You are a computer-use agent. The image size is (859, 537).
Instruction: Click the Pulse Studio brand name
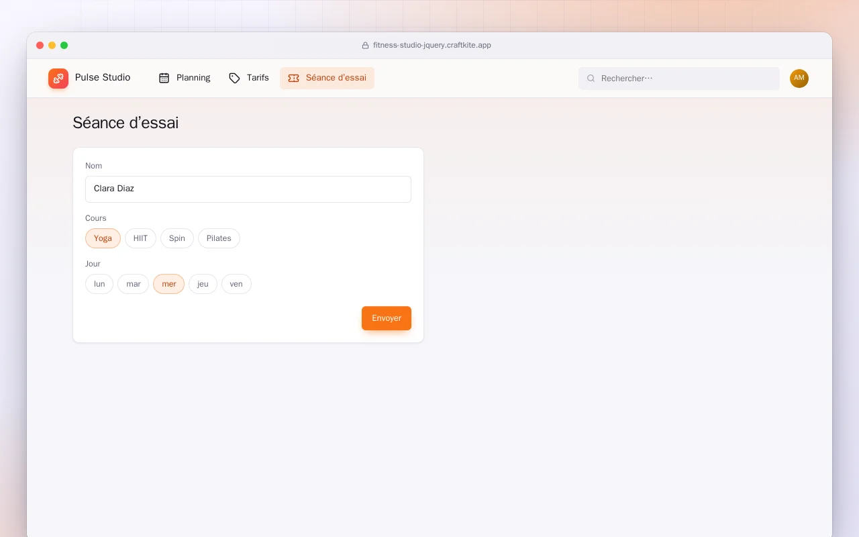point(103,77)
